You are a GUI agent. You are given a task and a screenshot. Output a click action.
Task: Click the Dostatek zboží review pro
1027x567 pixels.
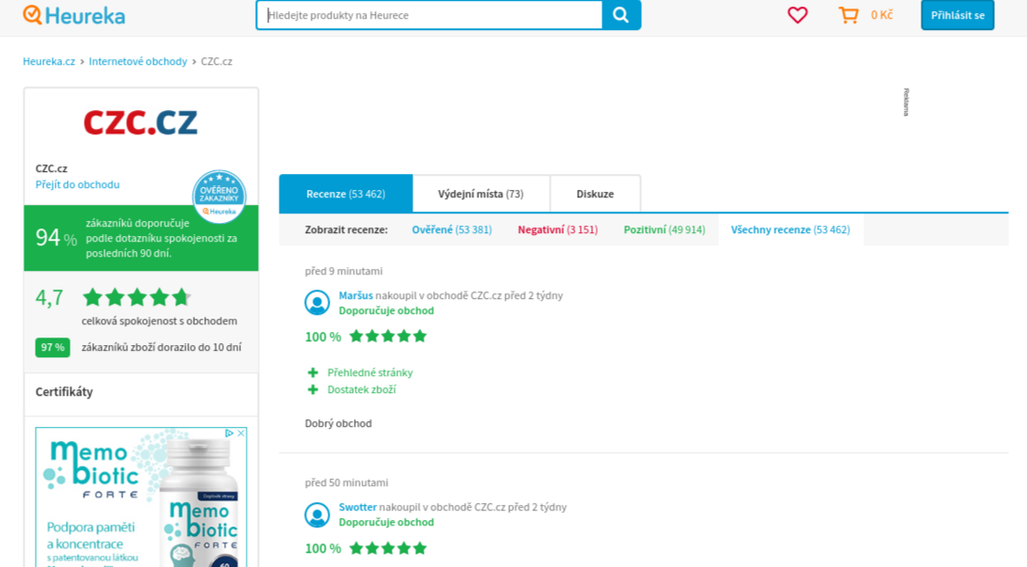pos(361,390)
